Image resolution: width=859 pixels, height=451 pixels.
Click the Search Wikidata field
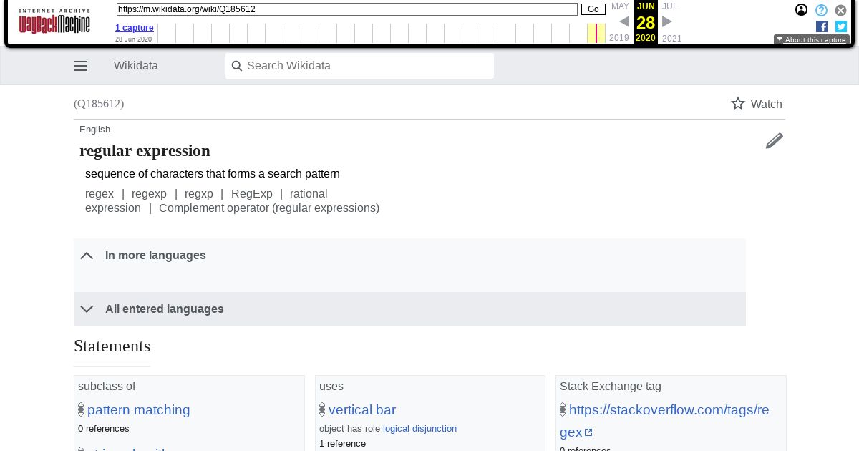(x=359, y=66)
